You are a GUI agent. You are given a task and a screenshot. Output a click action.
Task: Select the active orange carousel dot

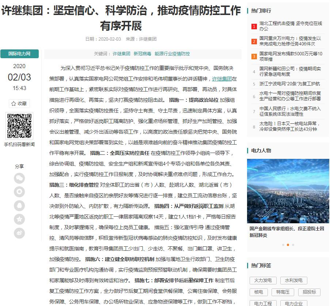click(288, 245)
